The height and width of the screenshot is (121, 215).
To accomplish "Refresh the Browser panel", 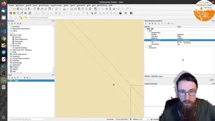I will pyautogui.click(x=12, y=24).
